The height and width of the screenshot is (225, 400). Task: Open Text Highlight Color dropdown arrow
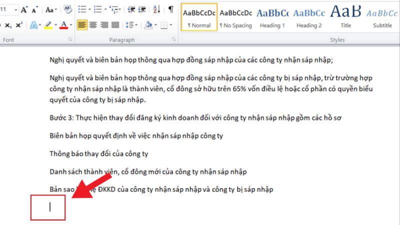click(55, 25)
